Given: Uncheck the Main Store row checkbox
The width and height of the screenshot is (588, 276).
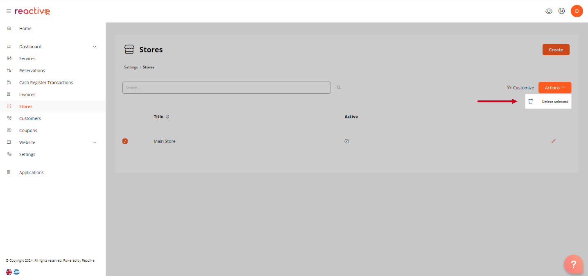Looking at the screenshot, I should coord(125,141).
